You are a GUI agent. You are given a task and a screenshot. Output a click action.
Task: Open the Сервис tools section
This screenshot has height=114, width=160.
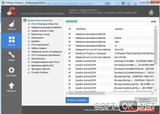point(11,56)
